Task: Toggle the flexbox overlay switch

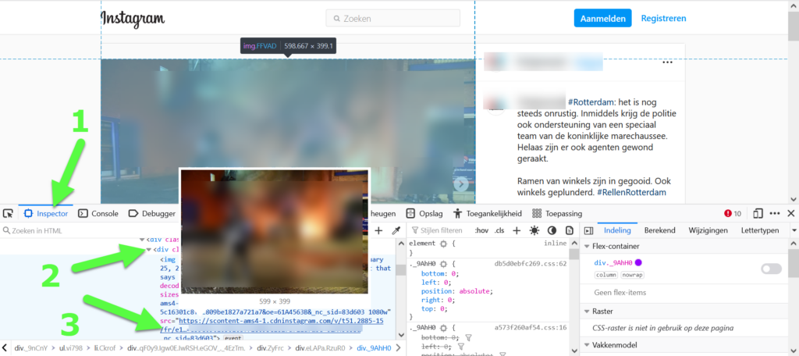Action: pos(771,269)
